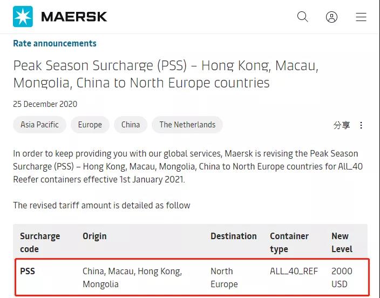Click the ALL_40_REF container type cell

click(x=294, y=272)
